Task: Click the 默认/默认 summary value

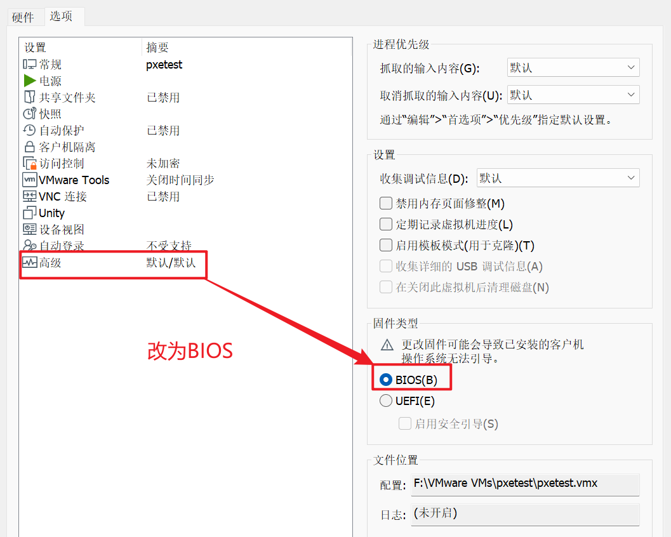Action: [x=171, y=263]
